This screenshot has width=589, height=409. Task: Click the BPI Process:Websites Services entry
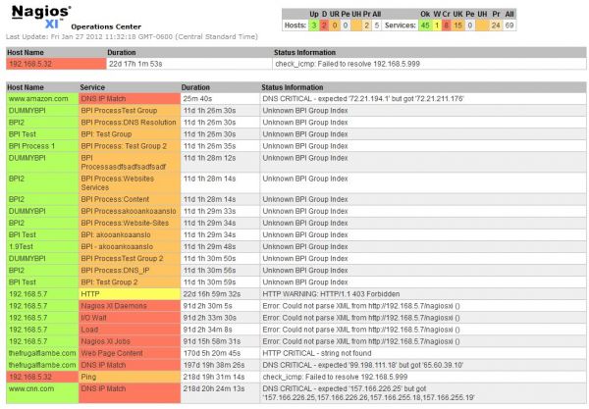point(117,182)
